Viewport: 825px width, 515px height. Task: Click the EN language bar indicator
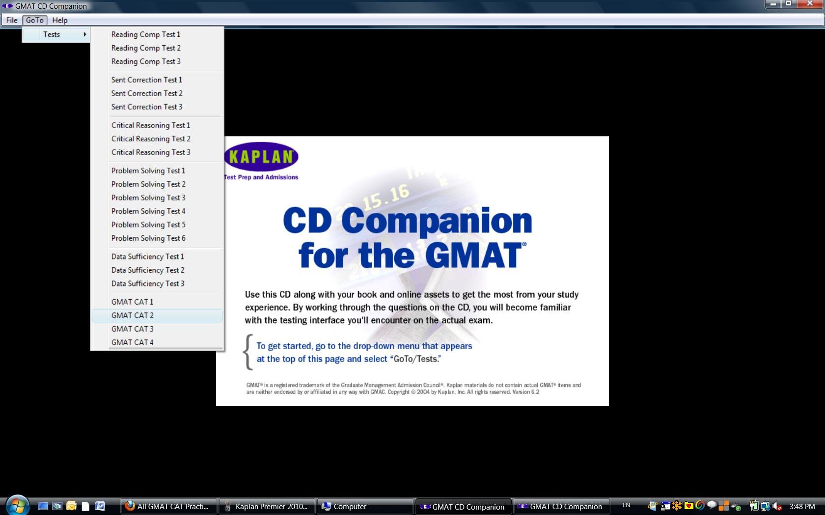coord(626,505)
